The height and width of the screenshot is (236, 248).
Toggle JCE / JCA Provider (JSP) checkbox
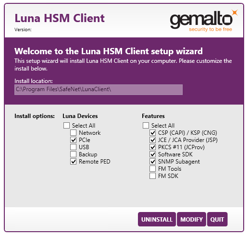(153, 140)
